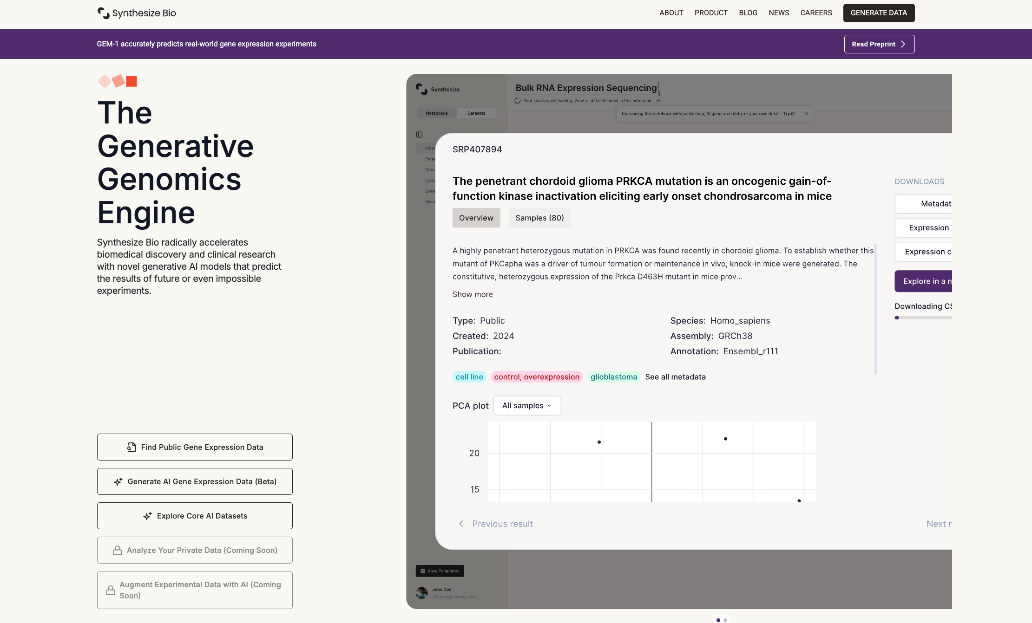Click the overview panel scrollbar
Screen dimensions: 1032x623
pos(875,309)
